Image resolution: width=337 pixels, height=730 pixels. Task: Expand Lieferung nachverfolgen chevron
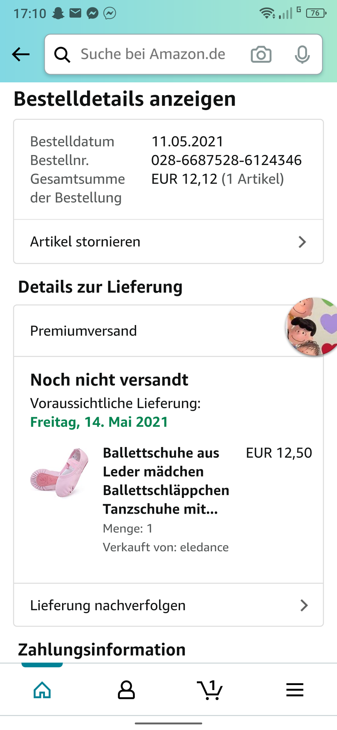pos(304,605)
